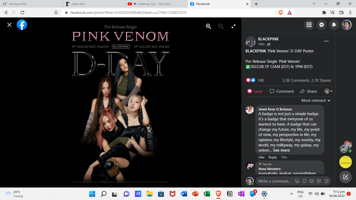Open the tab search dropdown
The image size is (356, 200).
314,4
